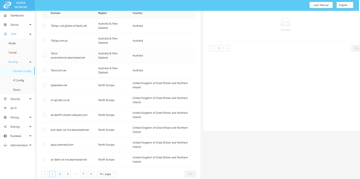
Task: Click the Domain column header text
Action: tap(55, 13)
